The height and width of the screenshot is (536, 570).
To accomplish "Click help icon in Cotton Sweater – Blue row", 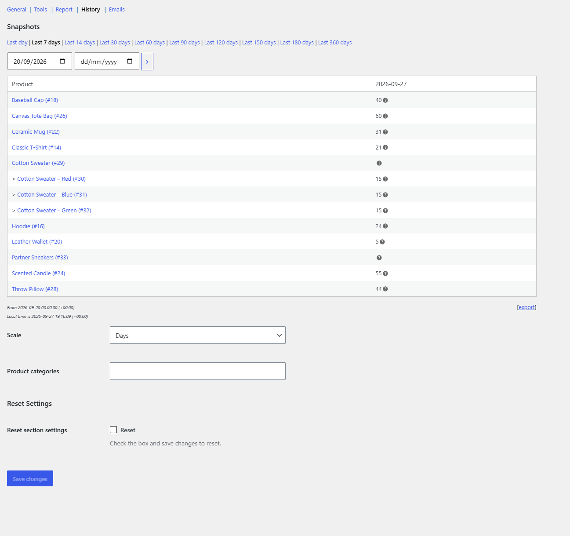I will pyautogui.click(x=385, y=195).
